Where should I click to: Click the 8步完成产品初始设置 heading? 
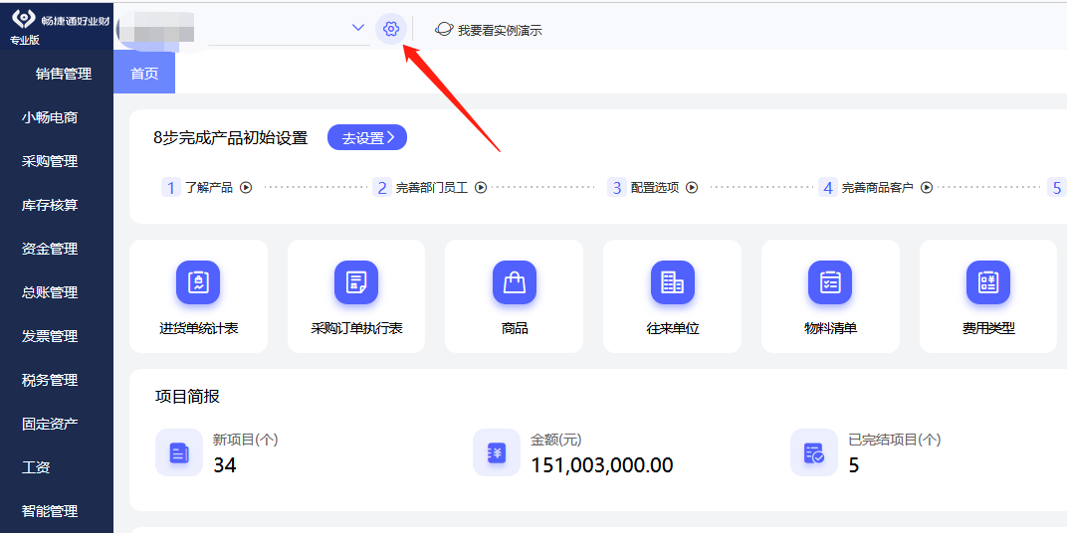pyautogui.click(x=231, y=138)
